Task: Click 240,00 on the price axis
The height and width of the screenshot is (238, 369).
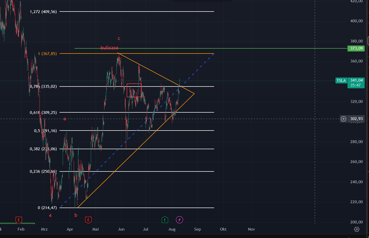Action: click(356, 182)
